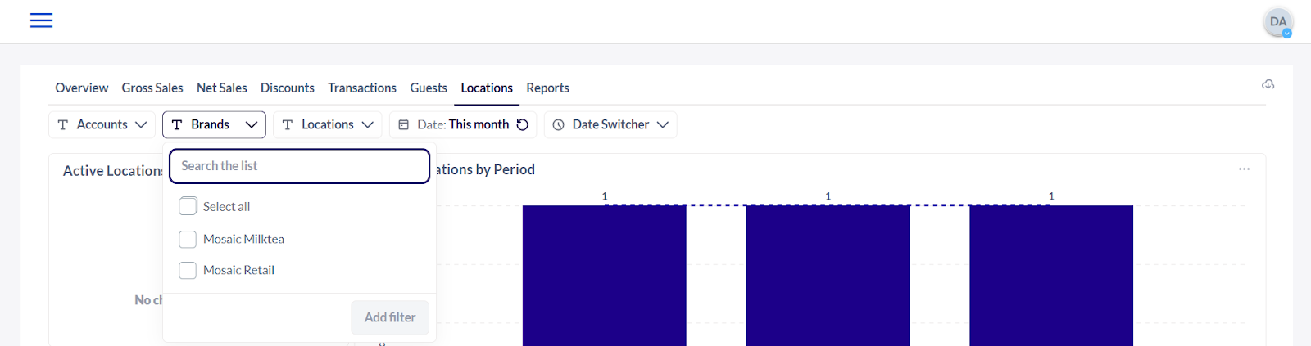Open the chart's three-dot options menu
Image resolution: width=1311 pixels, height=346 pixels.
(x=1244, y=169)
